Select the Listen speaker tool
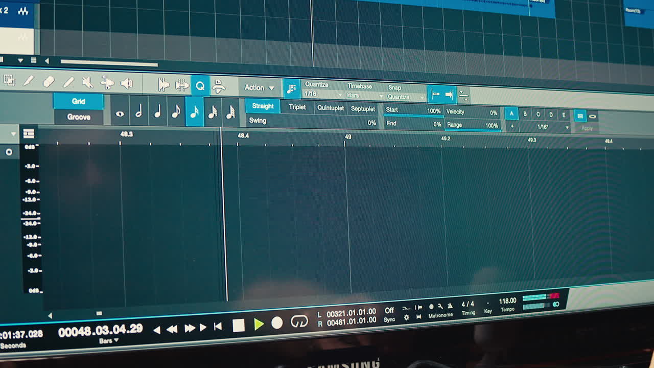The image size is (654, 368). point(126,83)
